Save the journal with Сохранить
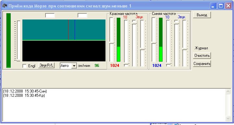Screen dimensions: 234x125 (x=202, y=64)
